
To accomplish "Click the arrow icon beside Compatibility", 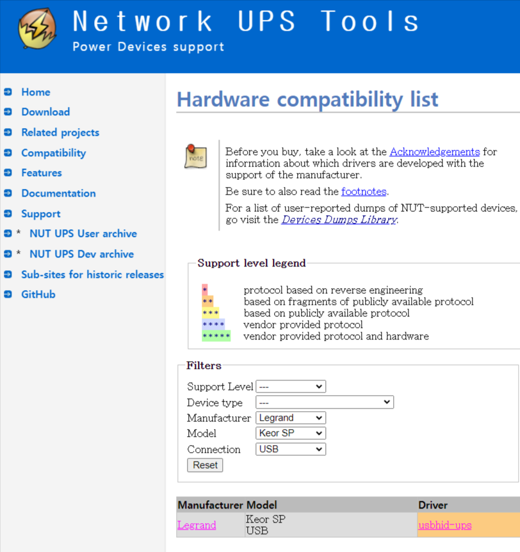I will pyautogui.click(x=8, y=152).
